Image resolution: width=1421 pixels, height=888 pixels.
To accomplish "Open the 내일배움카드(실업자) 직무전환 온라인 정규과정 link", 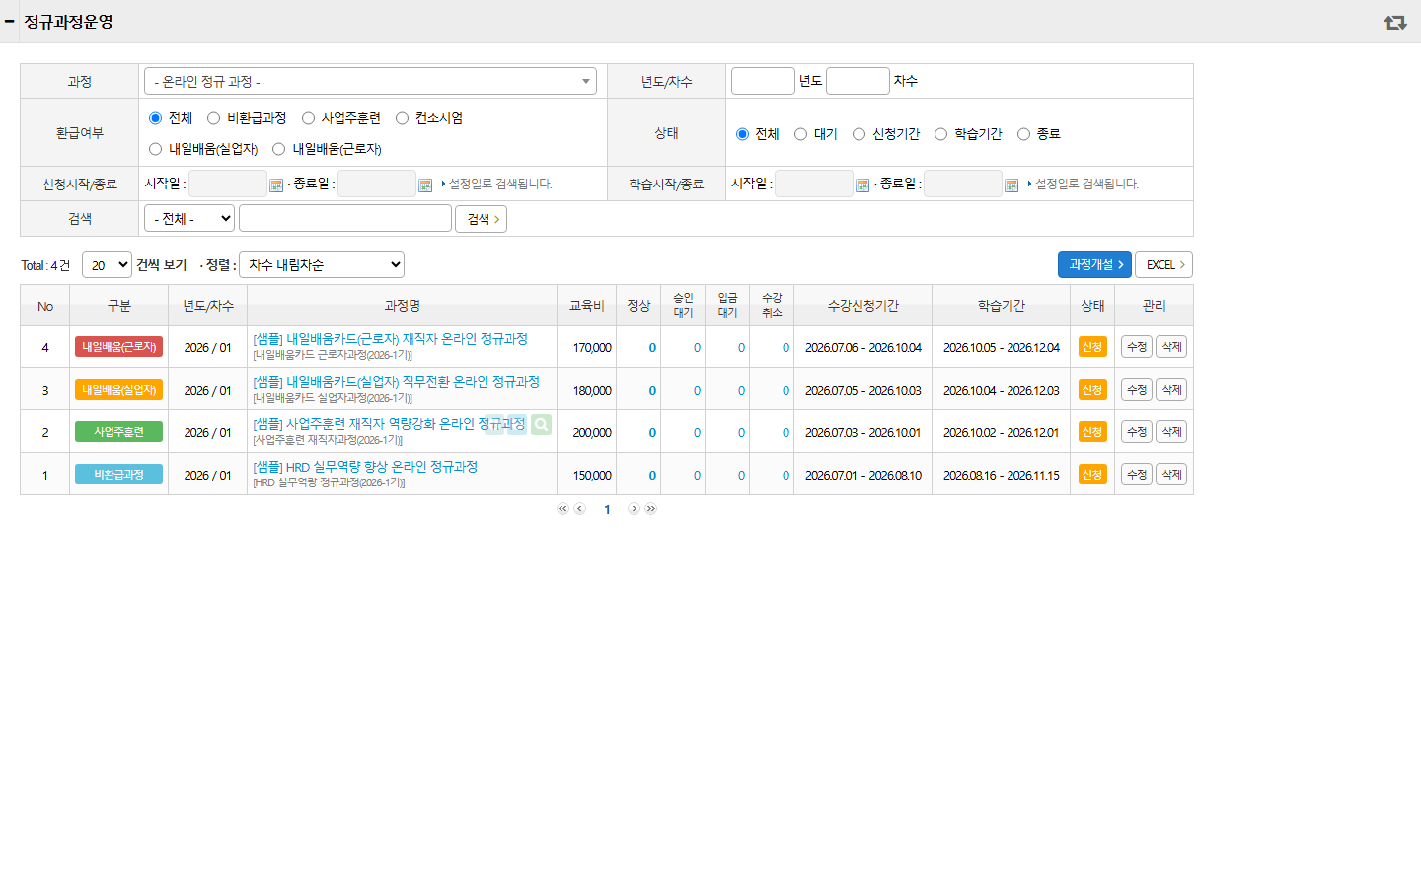I will click(x=396, y=382).
